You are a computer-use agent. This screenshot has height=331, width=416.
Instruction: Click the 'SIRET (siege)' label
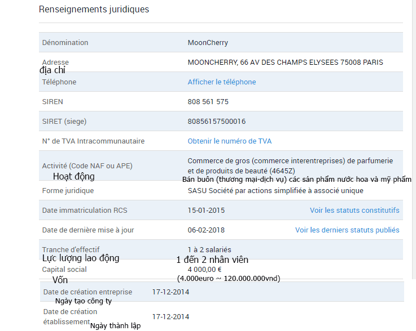(64, 122)
